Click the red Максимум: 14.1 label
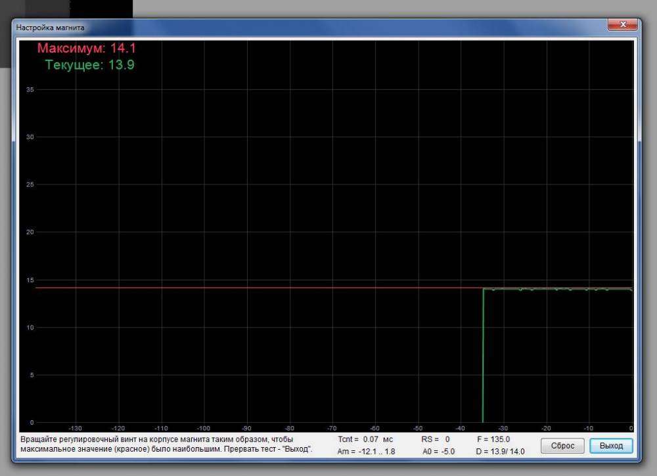Image resolution: width=657 pixels, height=476 pixels. tap(86, 48)
